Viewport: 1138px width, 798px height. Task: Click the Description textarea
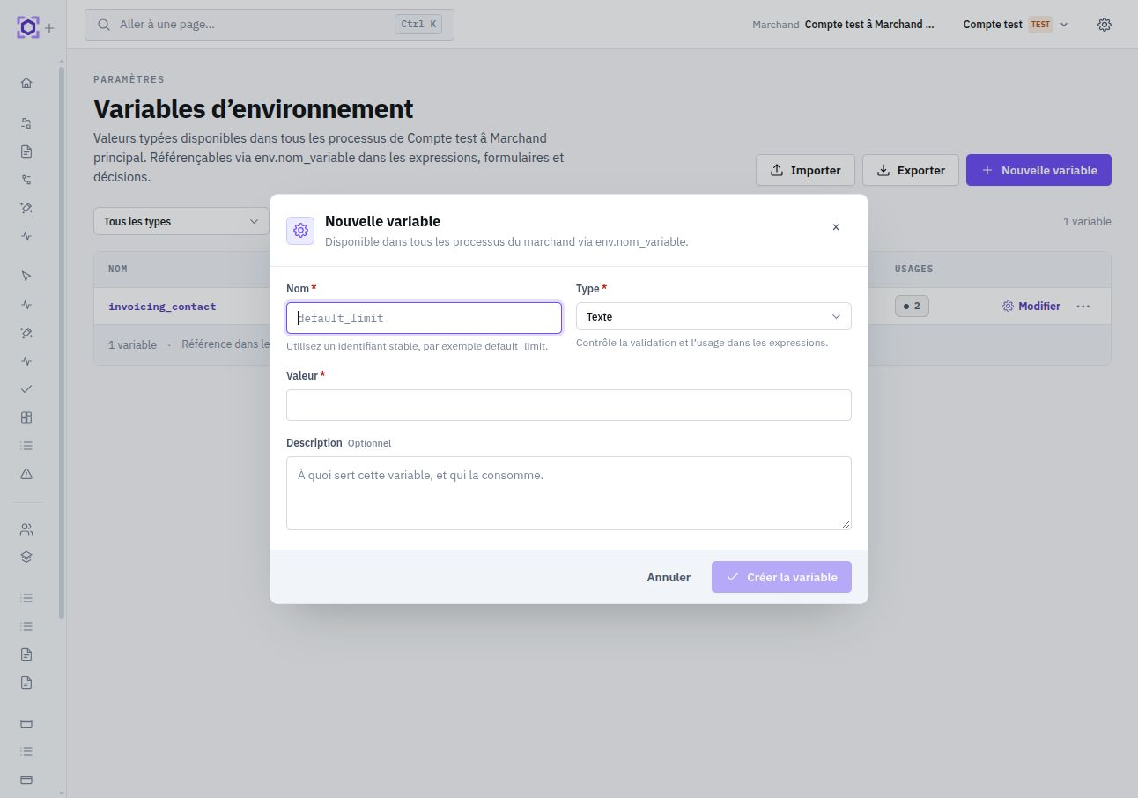pos(569,493)
